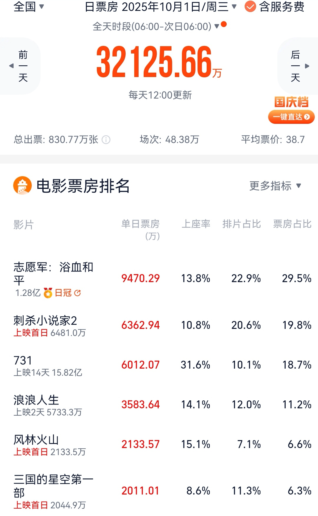
Task: Select the 上座率 column header
Action: [x=196, y=224]
